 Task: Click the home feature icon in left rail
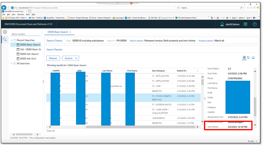click(x=5, y=32)
